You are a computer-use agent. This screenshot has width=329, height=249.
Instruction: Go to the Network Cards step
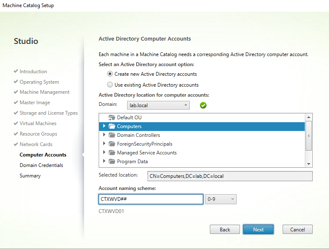tap(36, 144)
